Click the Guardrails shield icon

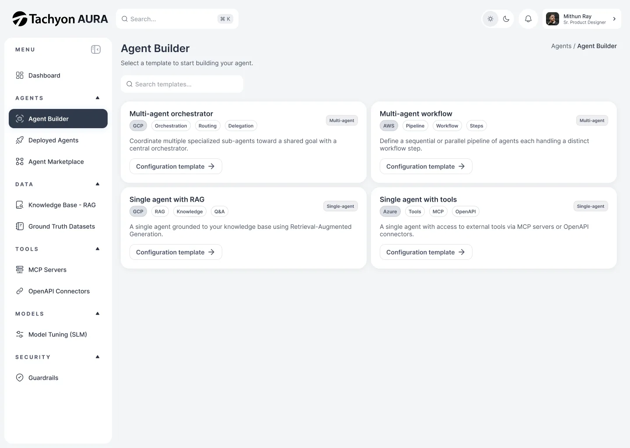(x=20, y=378)
